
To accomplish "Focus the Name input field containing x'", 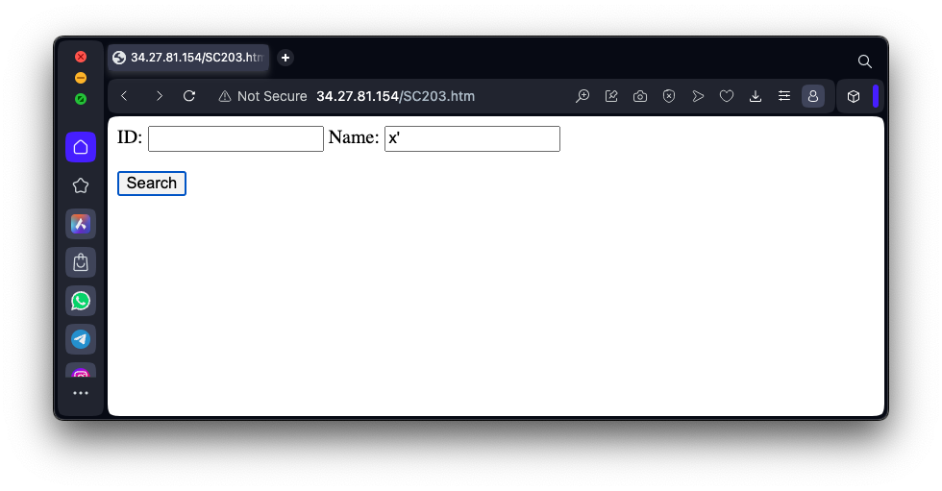I will pos(472,138).
